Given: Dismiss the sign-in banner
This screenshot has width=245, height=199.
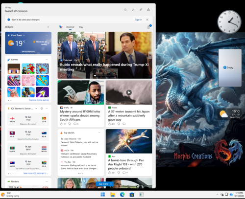Looking at the screenshot, I should (x=147, y=20).
